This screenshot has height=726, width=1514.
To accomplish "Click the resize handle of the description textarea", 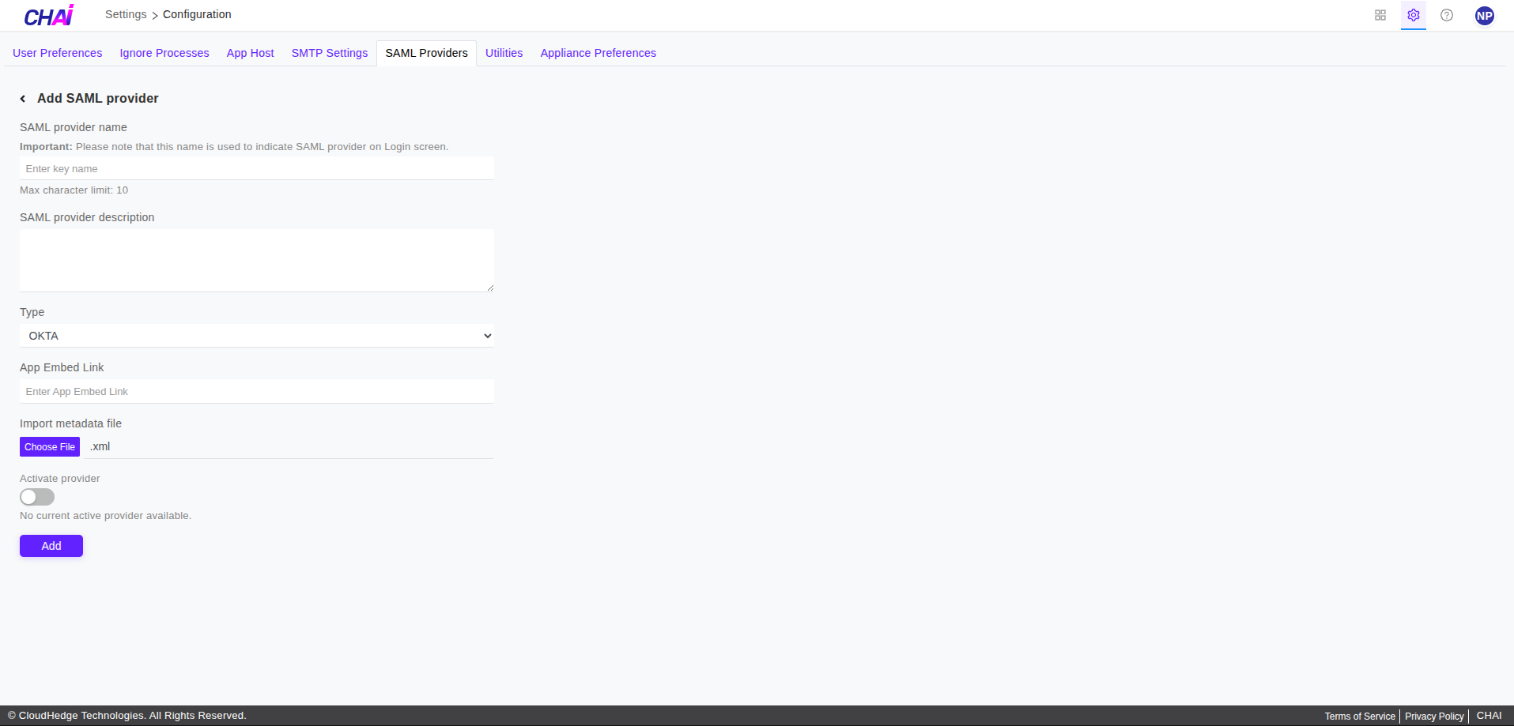I will point(489,286).
